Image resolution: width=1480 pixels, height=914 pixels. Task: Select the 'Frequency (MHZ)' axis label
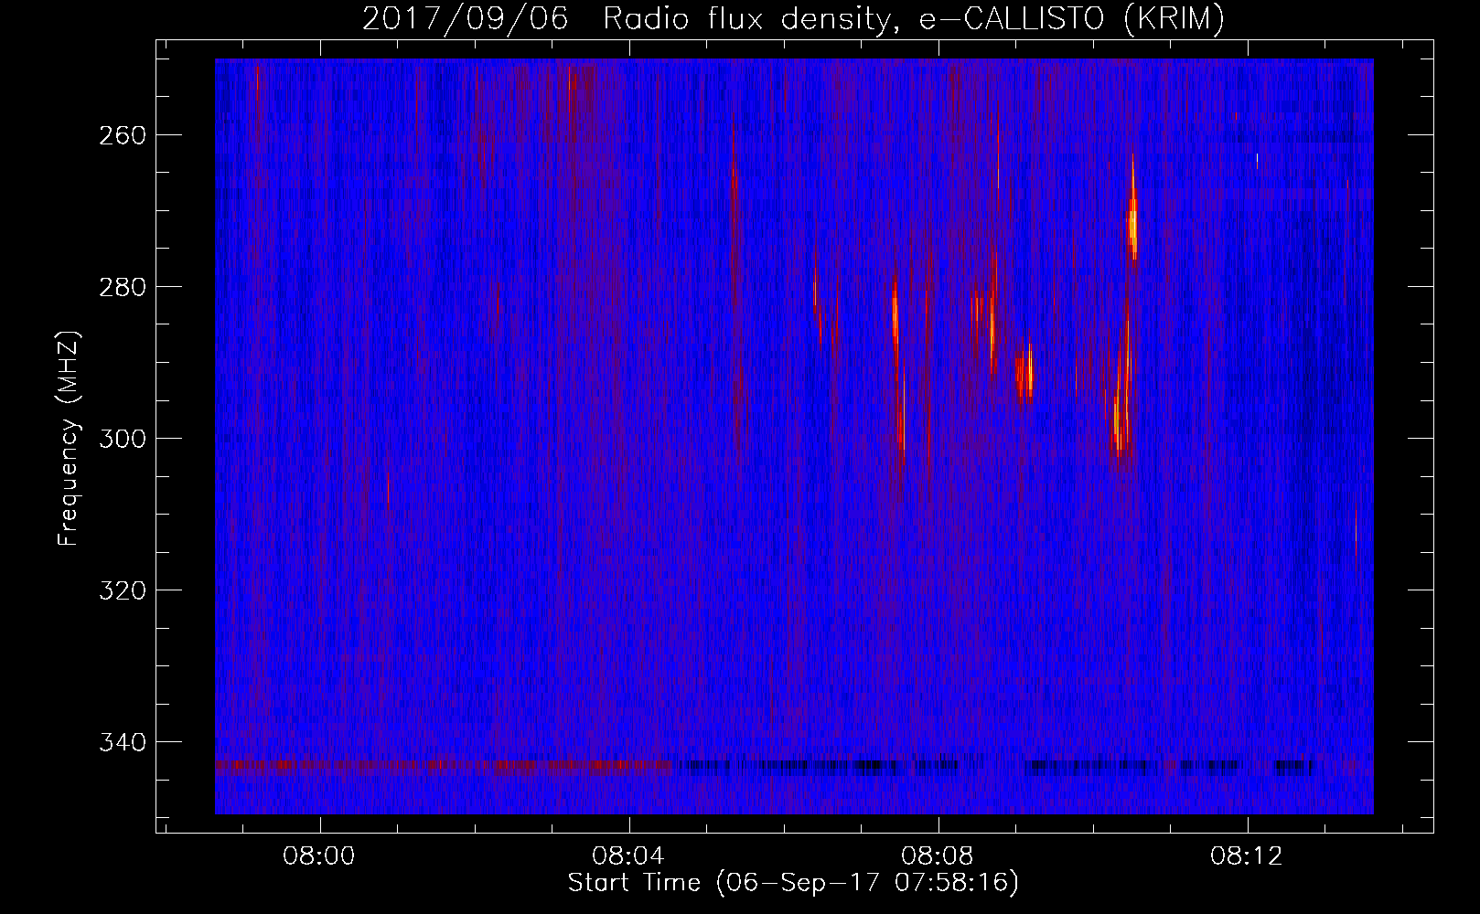pyautogui.click(x=69, y=438)
